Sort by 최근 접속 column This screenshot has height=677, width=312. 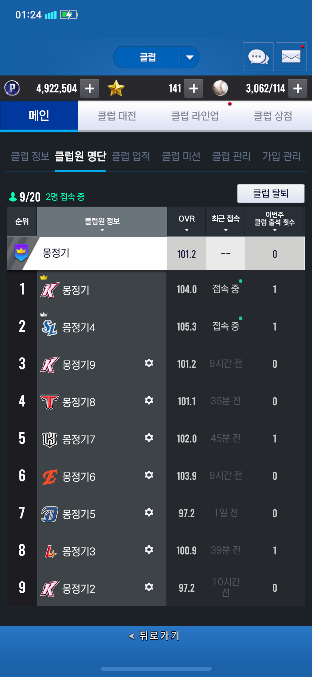pos(225,222)
